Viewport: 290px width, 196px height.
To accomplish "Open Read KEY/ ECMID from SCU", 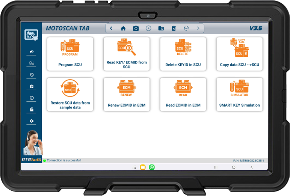I will click(x=127, y=54).
